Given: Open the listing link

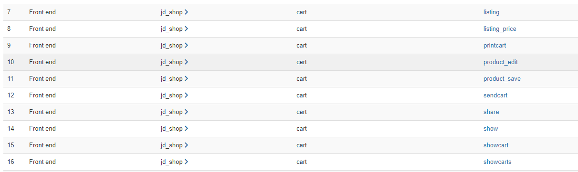Looking at the screenshot, I should point(491,12).
